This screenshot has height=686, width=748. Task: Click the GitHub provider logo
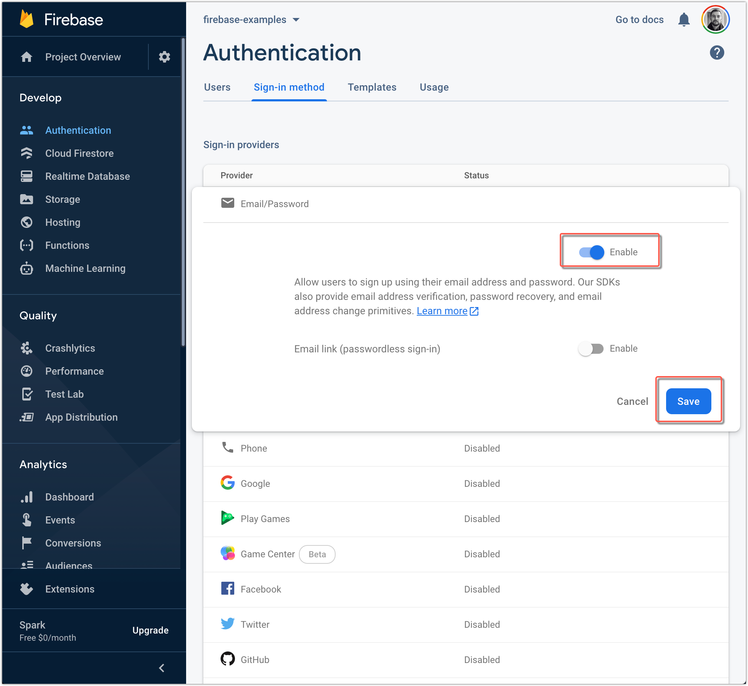(x=228, y=659)
